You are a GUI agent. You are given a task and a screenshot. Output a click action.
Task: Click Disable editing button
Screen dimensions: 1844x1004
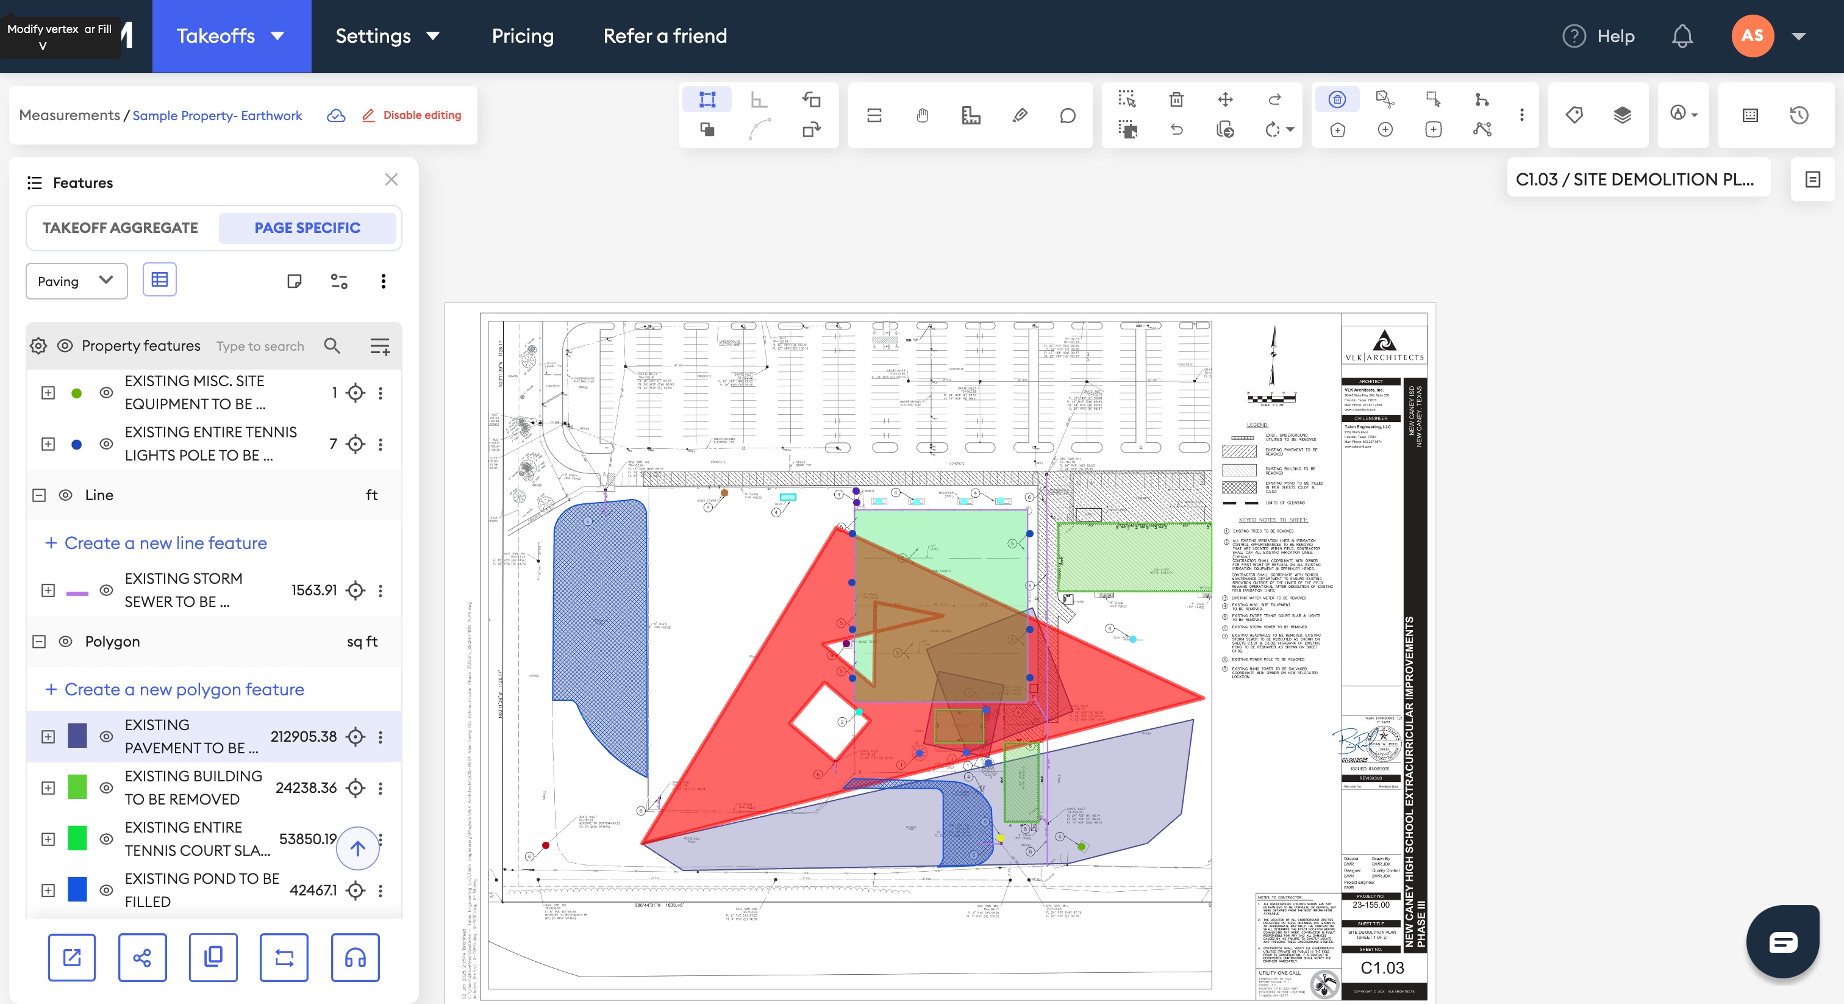(412, 115)
